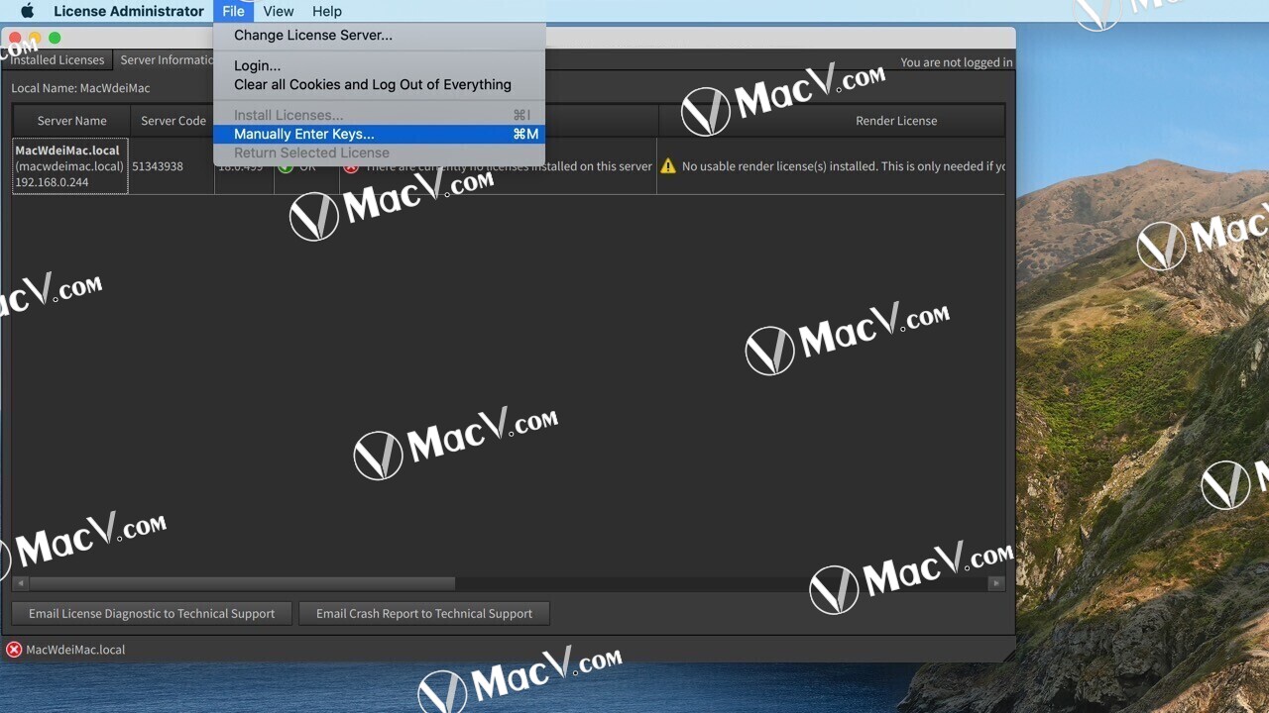Image resolution: width=1269 pixels, height=713 pixels.
Task: Click the red error icon in the status bar
Action: (14, 650)
